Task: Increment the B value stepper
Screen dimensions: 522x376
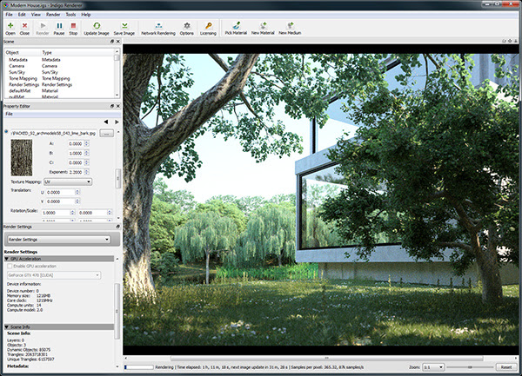Action: [x=86, y=152]
